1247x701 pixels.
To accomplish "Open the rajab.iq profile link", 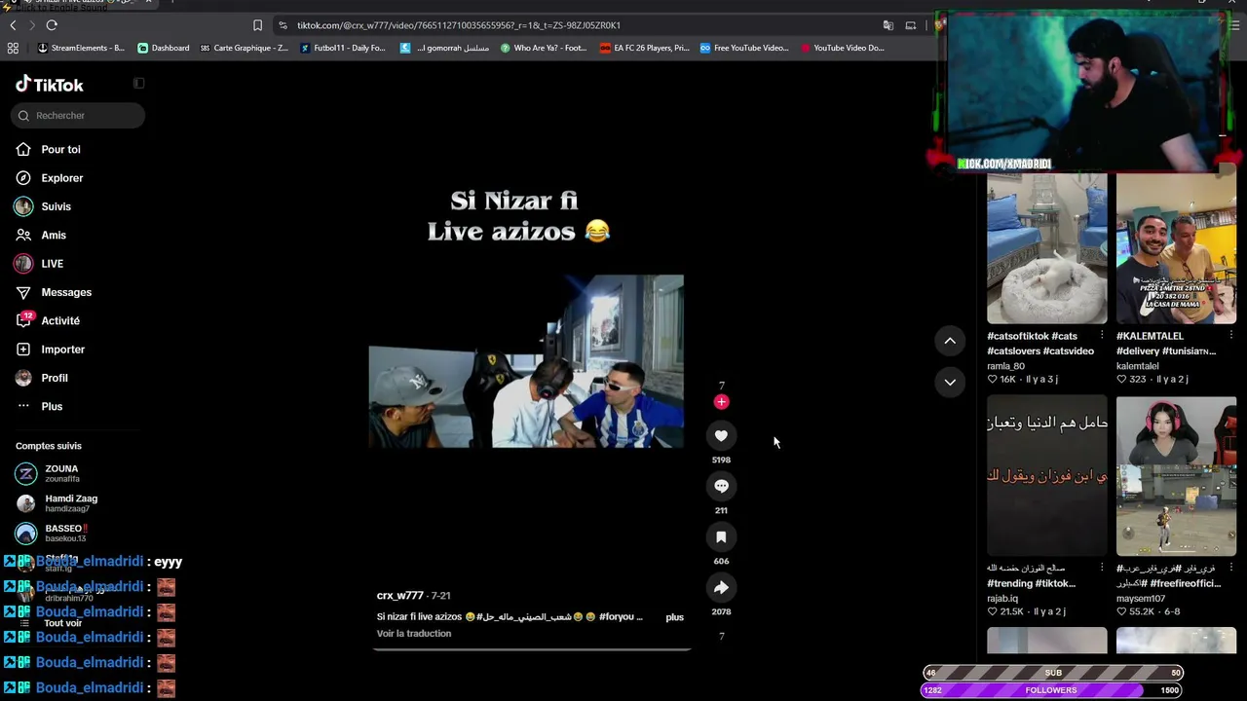I will point(1002,599).
